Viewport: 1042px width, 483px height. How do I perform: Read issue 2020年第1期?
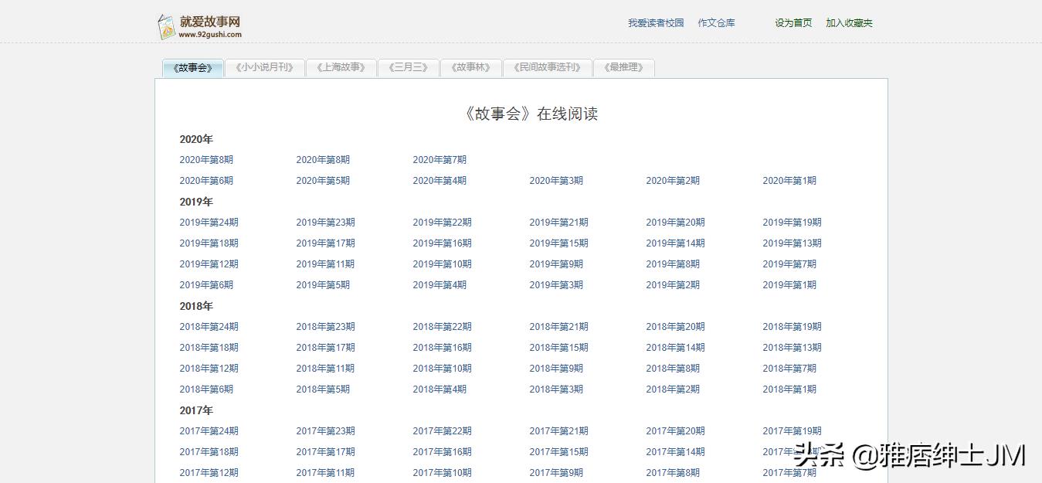tap(789, 181)
